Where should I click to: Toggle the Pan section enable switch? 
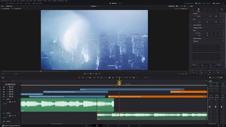(191, 19)
